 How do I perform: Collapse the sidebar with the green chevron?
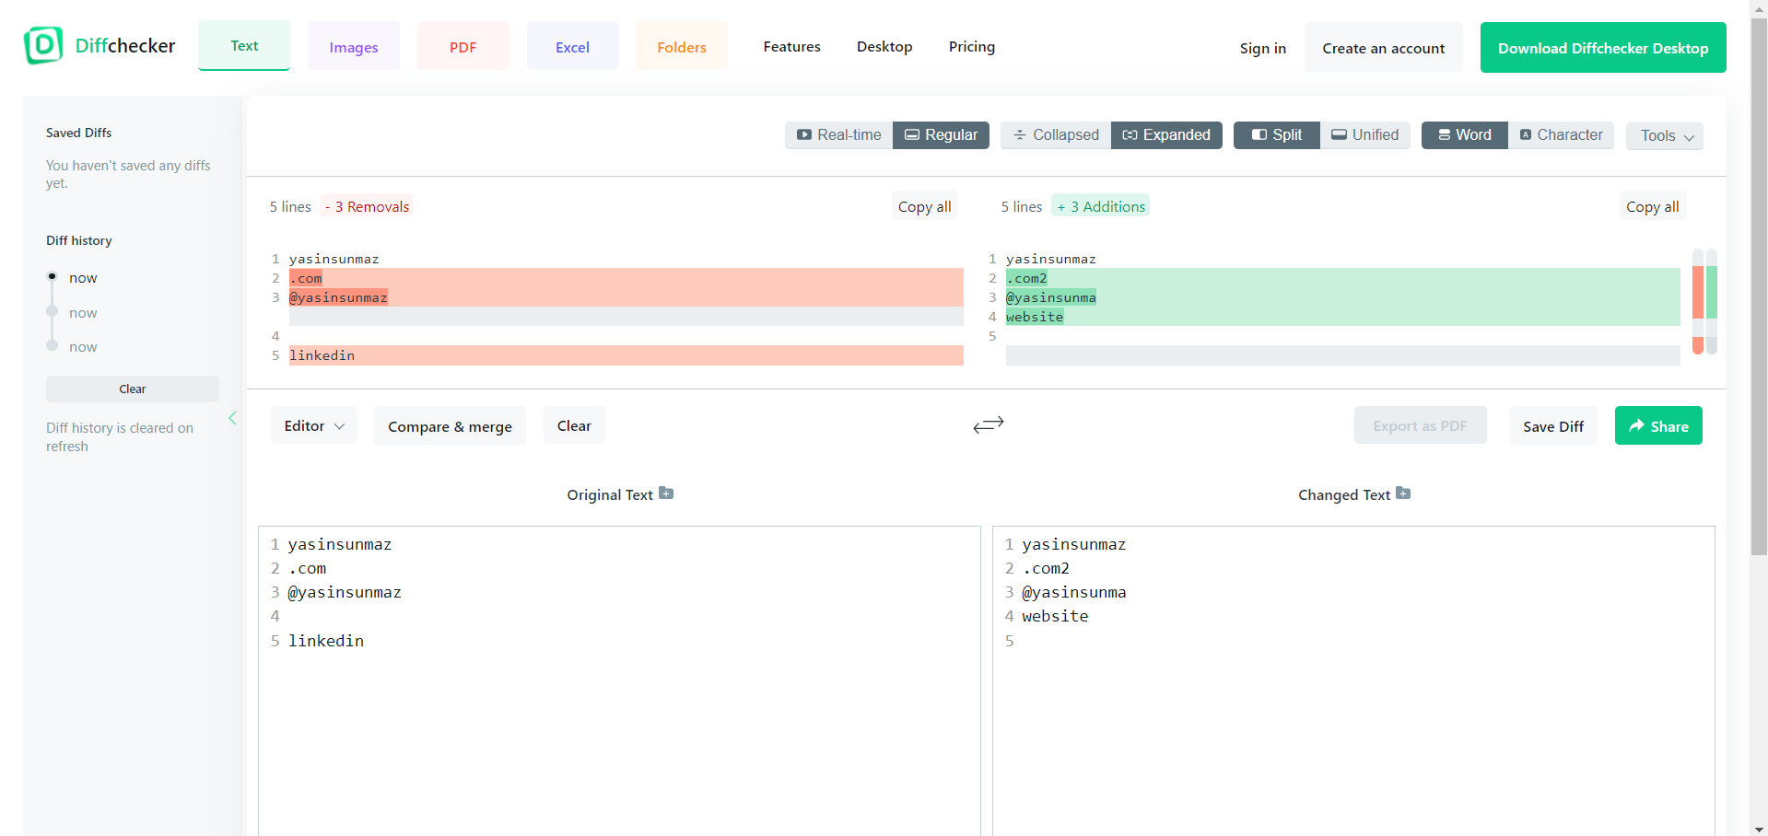click(232, 418)
